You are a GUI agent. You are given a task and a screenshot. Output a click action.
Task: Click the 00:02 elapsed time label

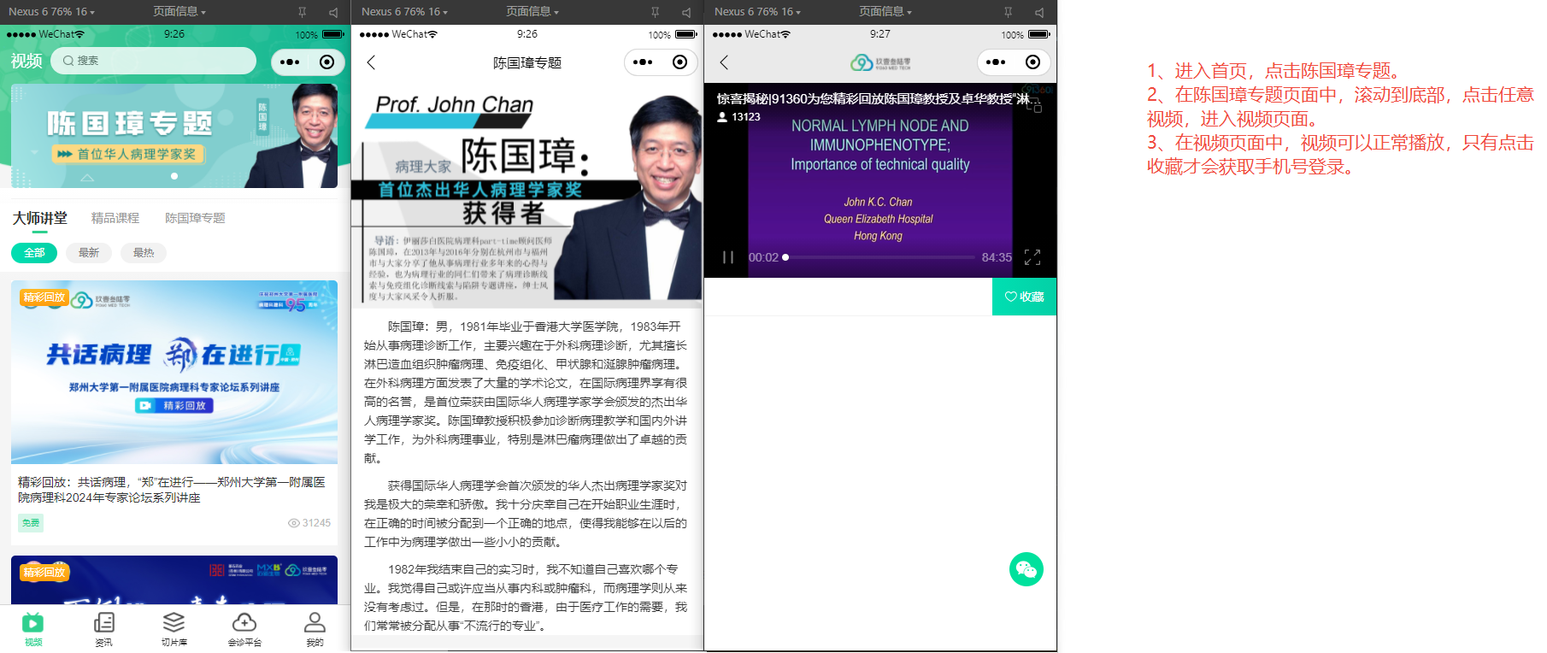click(x=763, y=257)
